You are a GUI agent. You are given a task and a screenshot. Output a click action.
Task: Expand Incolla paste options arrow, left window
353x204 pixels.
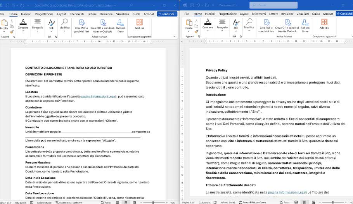(x=4, y=32)
